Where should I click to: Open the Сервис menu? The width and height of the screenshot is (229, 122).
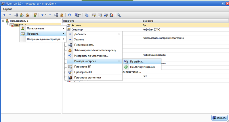click(x=7, y=9)
